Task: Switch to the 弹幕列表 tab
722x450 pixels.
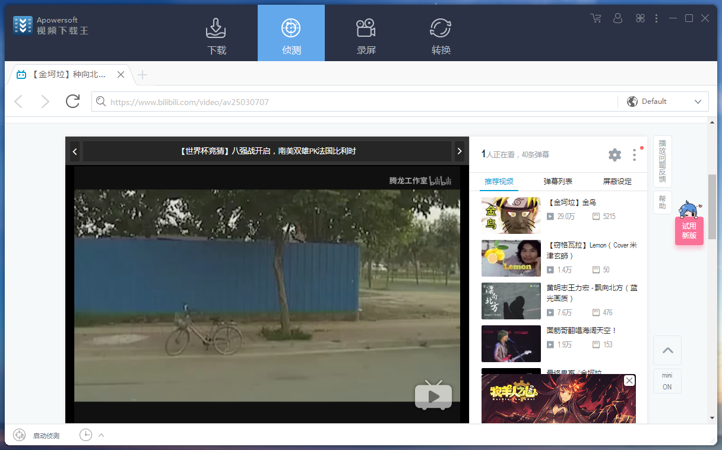Action: coord(558,182)
